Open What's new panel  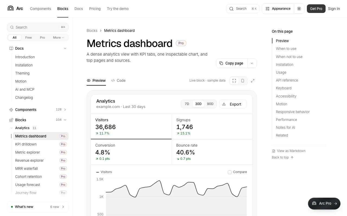coord(38,207)
